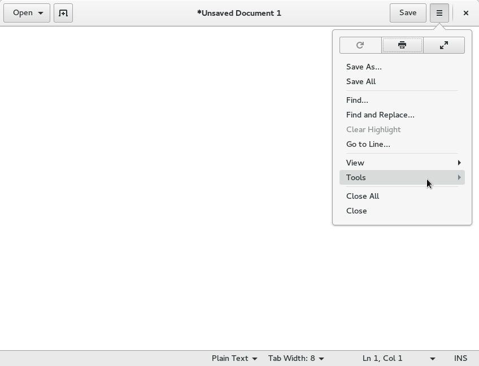The image size is (479, 366).
Task: Select Save All menu entry
Action: 402,81
